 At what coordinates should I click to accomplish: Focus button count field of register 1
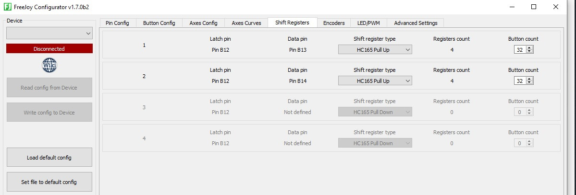(x=520, y=49)
